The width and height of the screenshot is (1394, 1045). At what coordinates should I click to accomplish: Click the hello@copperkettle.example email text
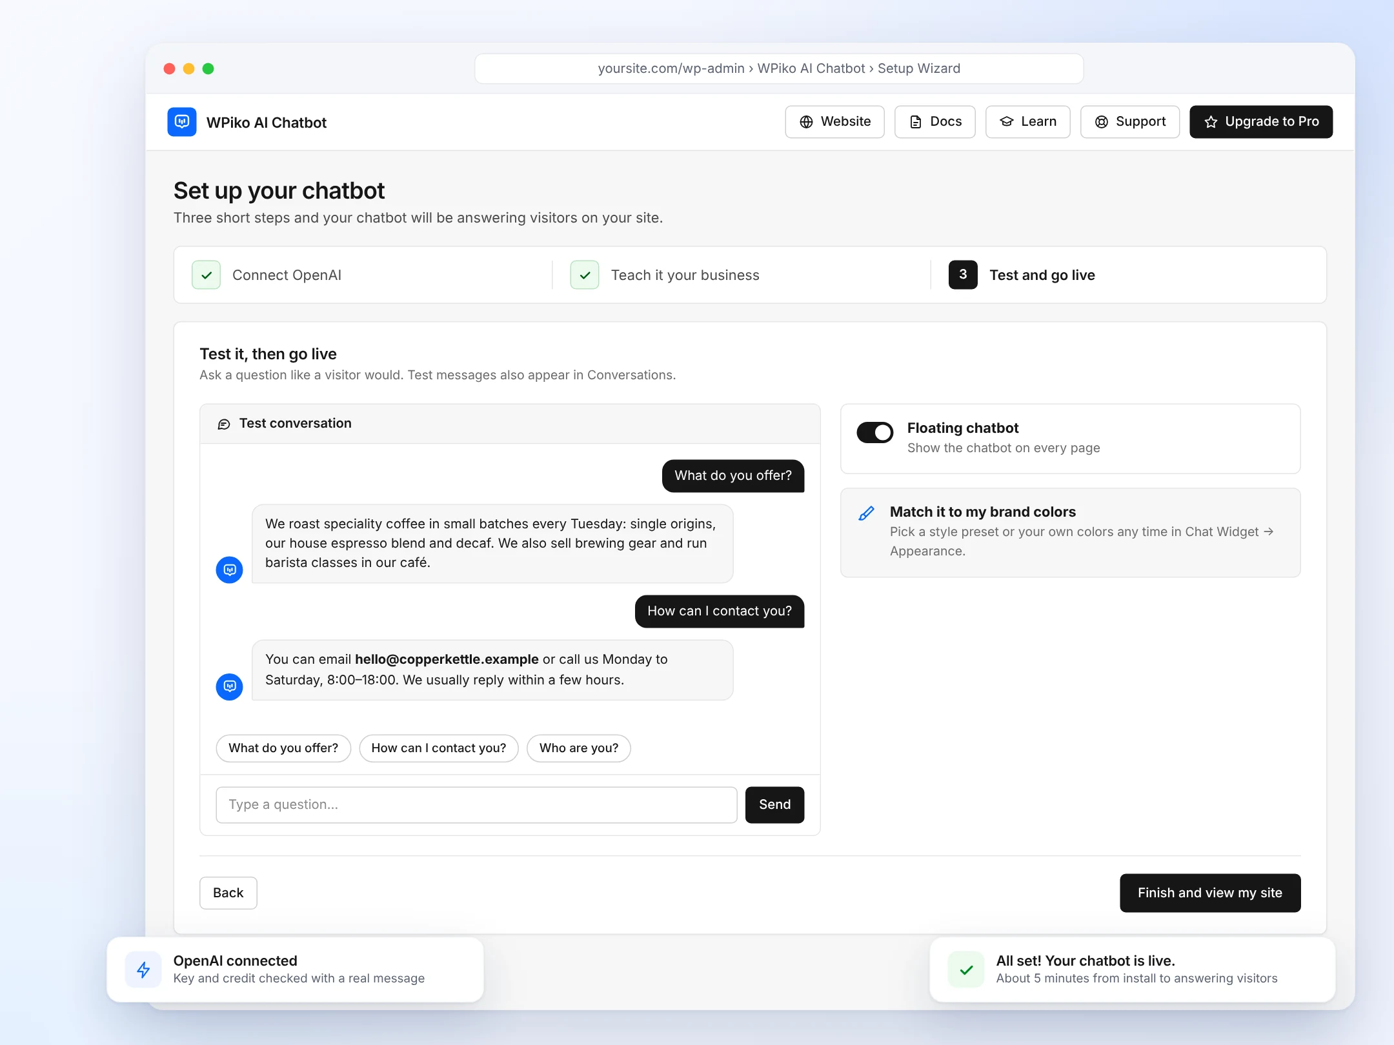point(447,659)
